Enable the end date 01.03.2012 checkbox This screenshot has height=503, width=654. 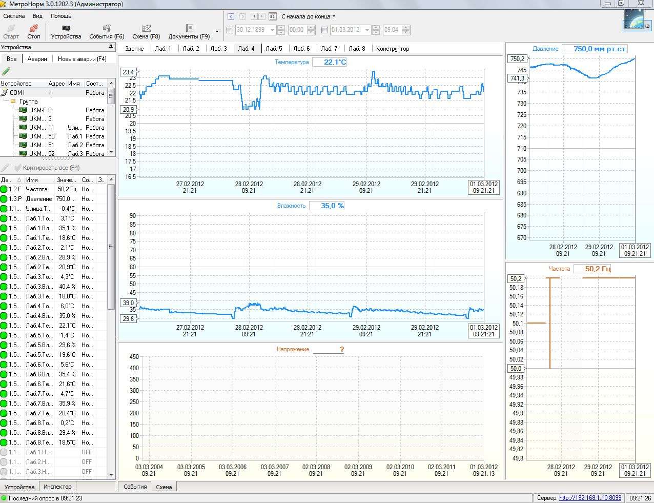click(324, 30)
